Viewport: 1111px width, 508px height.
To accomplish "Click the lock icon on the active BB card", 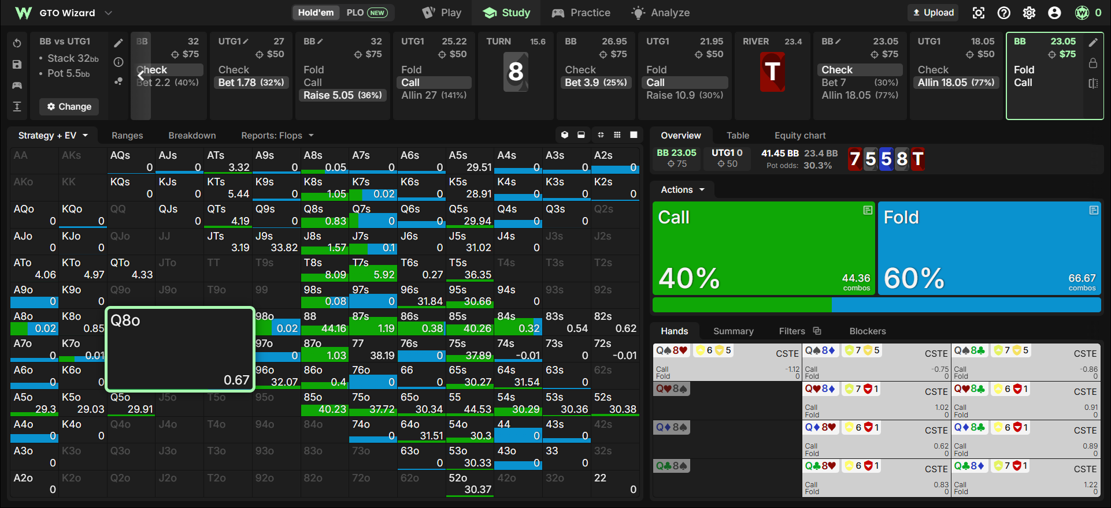I will coord(1093,62).
